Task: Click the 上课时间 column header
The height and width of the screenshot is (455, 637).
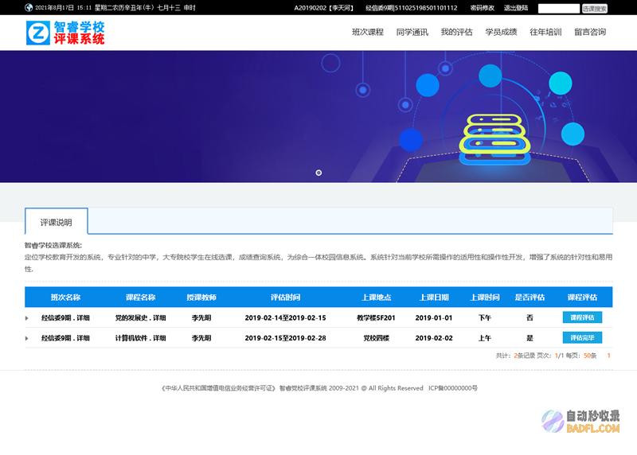Action: tap(485, 297)
